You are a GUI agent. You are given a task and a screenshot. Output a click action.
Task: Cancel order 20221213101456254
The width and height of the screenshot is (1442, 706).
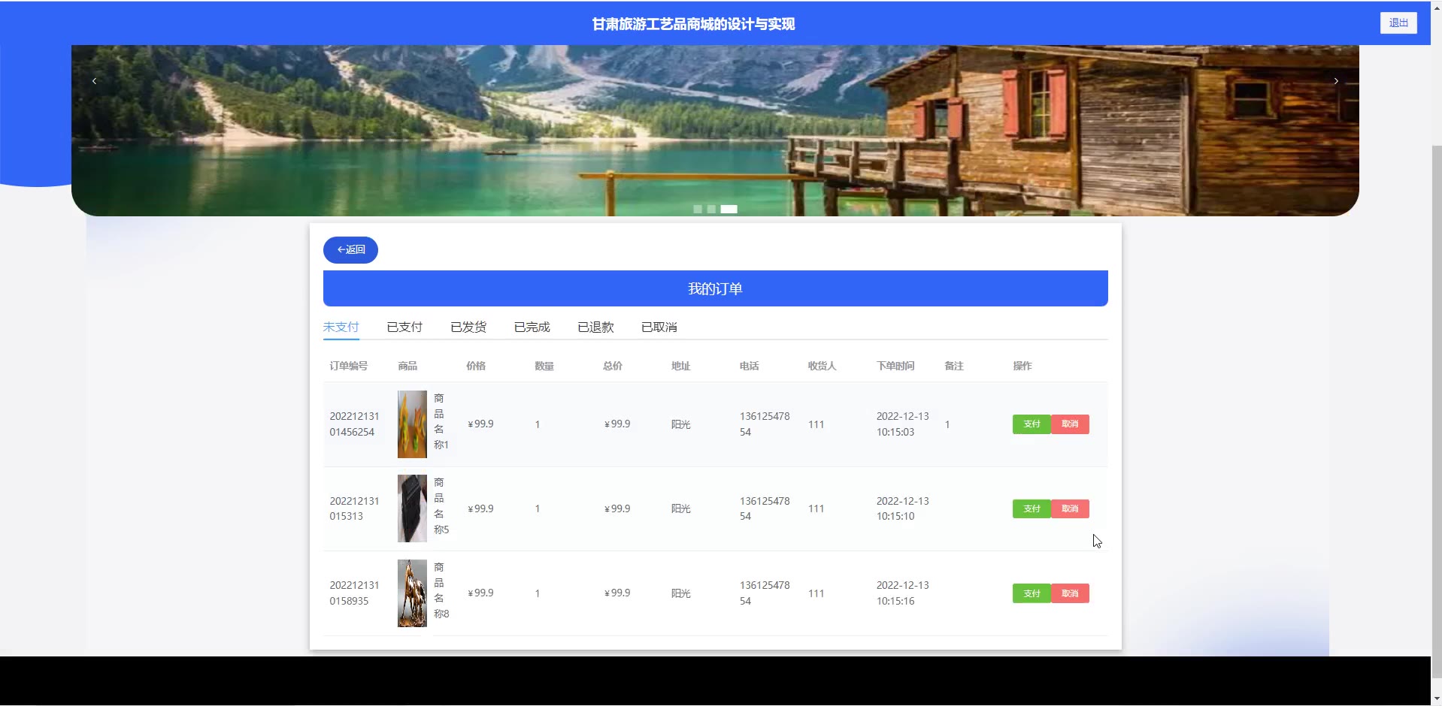[1070, 424]
